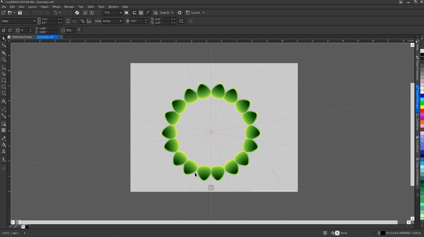Open the Pointillizer docker tab
This screenshot has height=237, width=424.
[417, 144]
